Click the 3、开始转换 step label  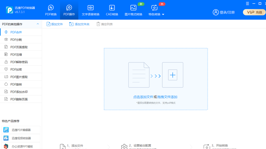tap(219, 145)
